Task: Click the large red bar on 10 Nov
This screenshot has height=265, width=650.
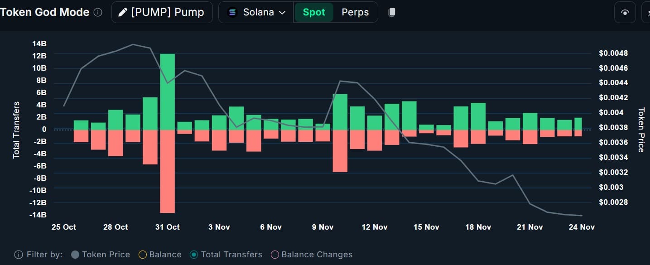Action: (340, 151)
